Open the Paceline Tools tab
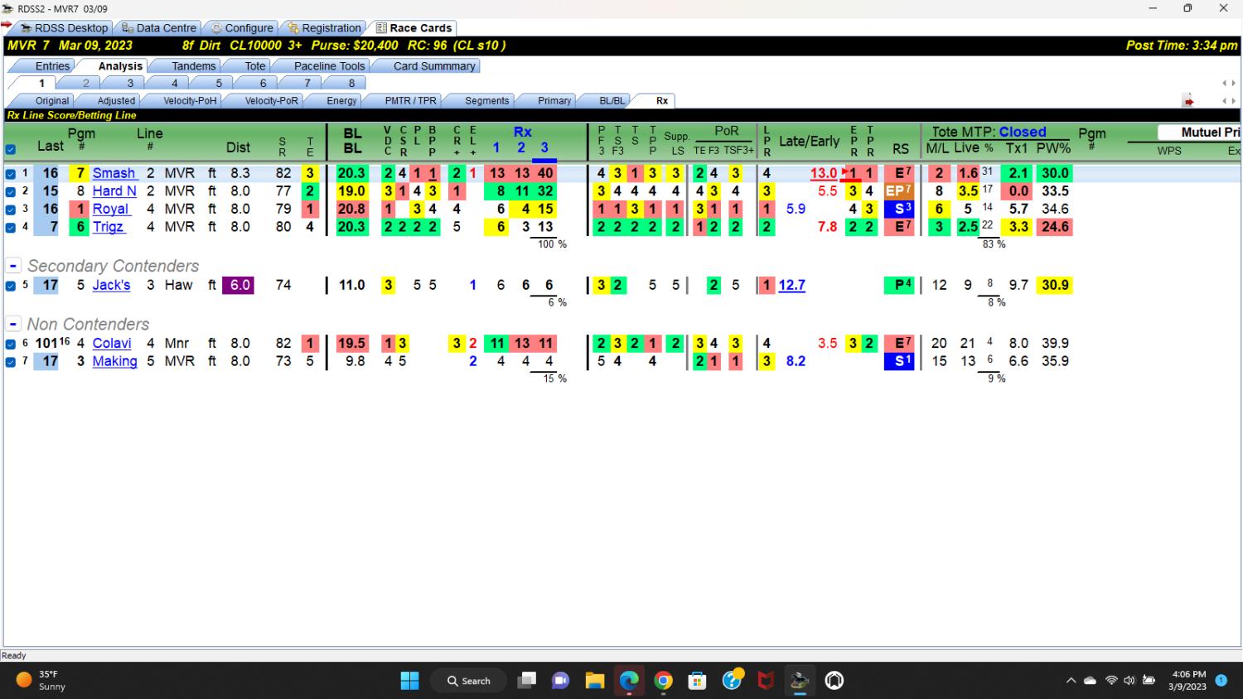This screenshot has width=1243, height=699. click(329, 65)
